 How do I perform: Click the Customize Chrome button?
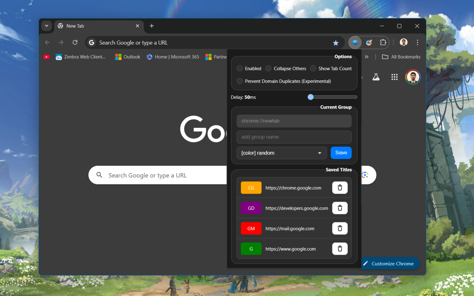[x=389, y=263]
